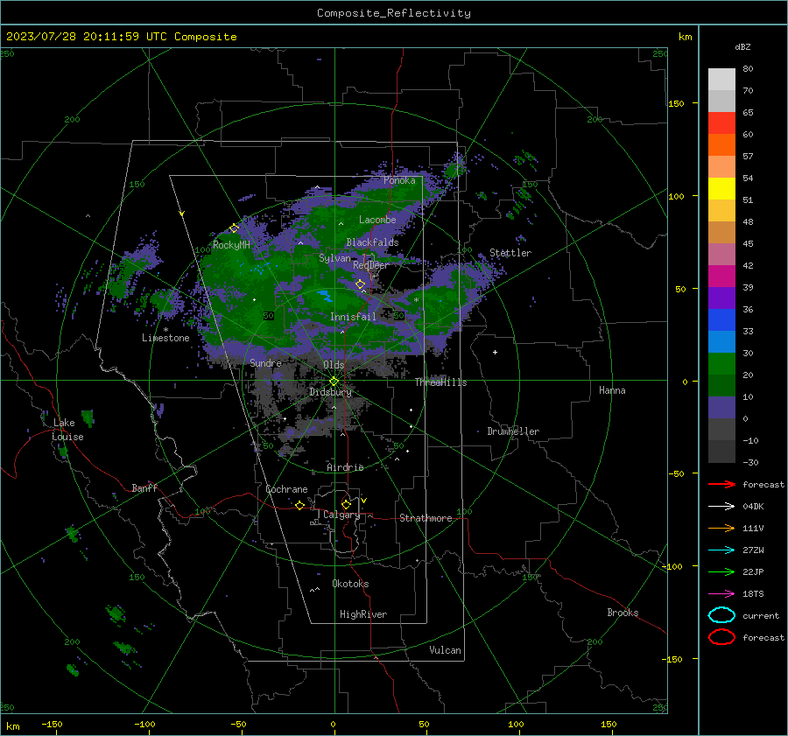Click the Banff town label

pyautogui.click(x=144, y=487)
